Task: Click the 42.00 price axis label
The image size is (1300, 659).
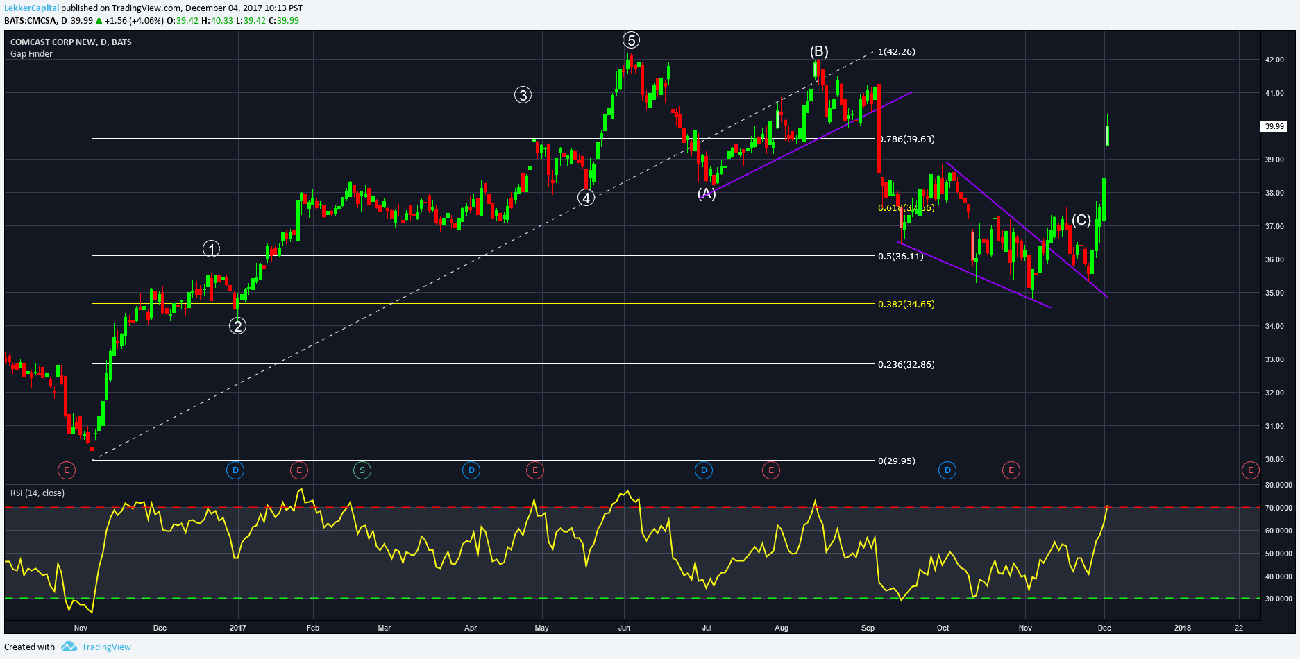Action: pos(1274,60)
